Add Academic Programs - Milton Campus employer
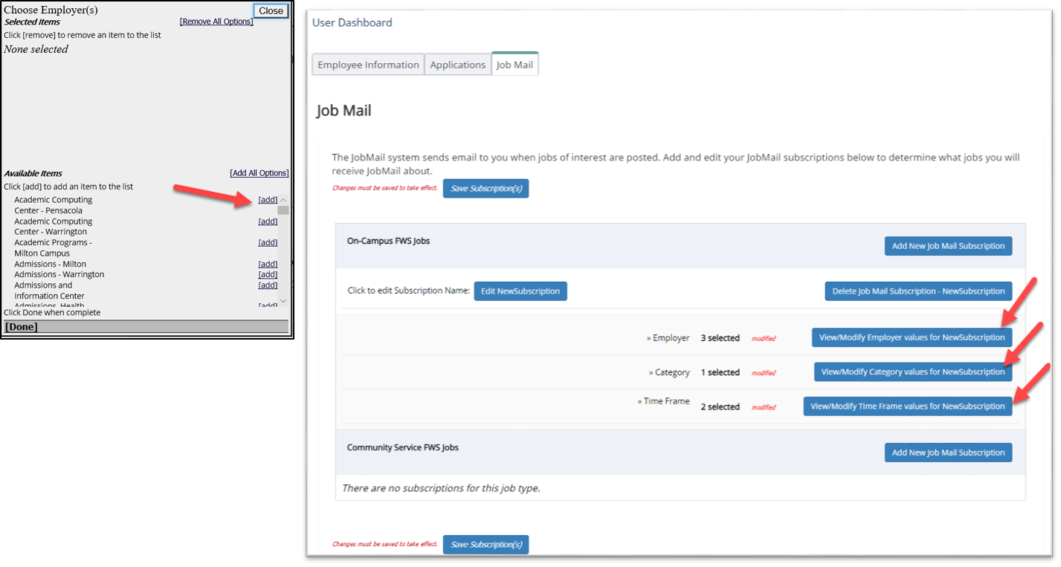 coord(268,242)
